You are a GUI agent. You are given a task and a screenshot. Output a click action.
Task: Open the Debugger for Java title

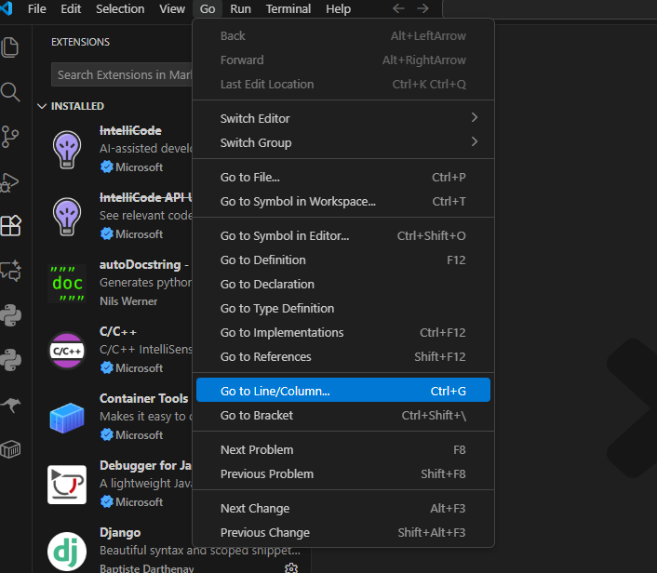[x=145, y=465]
